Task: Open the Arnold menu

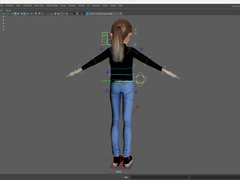Action: pos(113,5)
